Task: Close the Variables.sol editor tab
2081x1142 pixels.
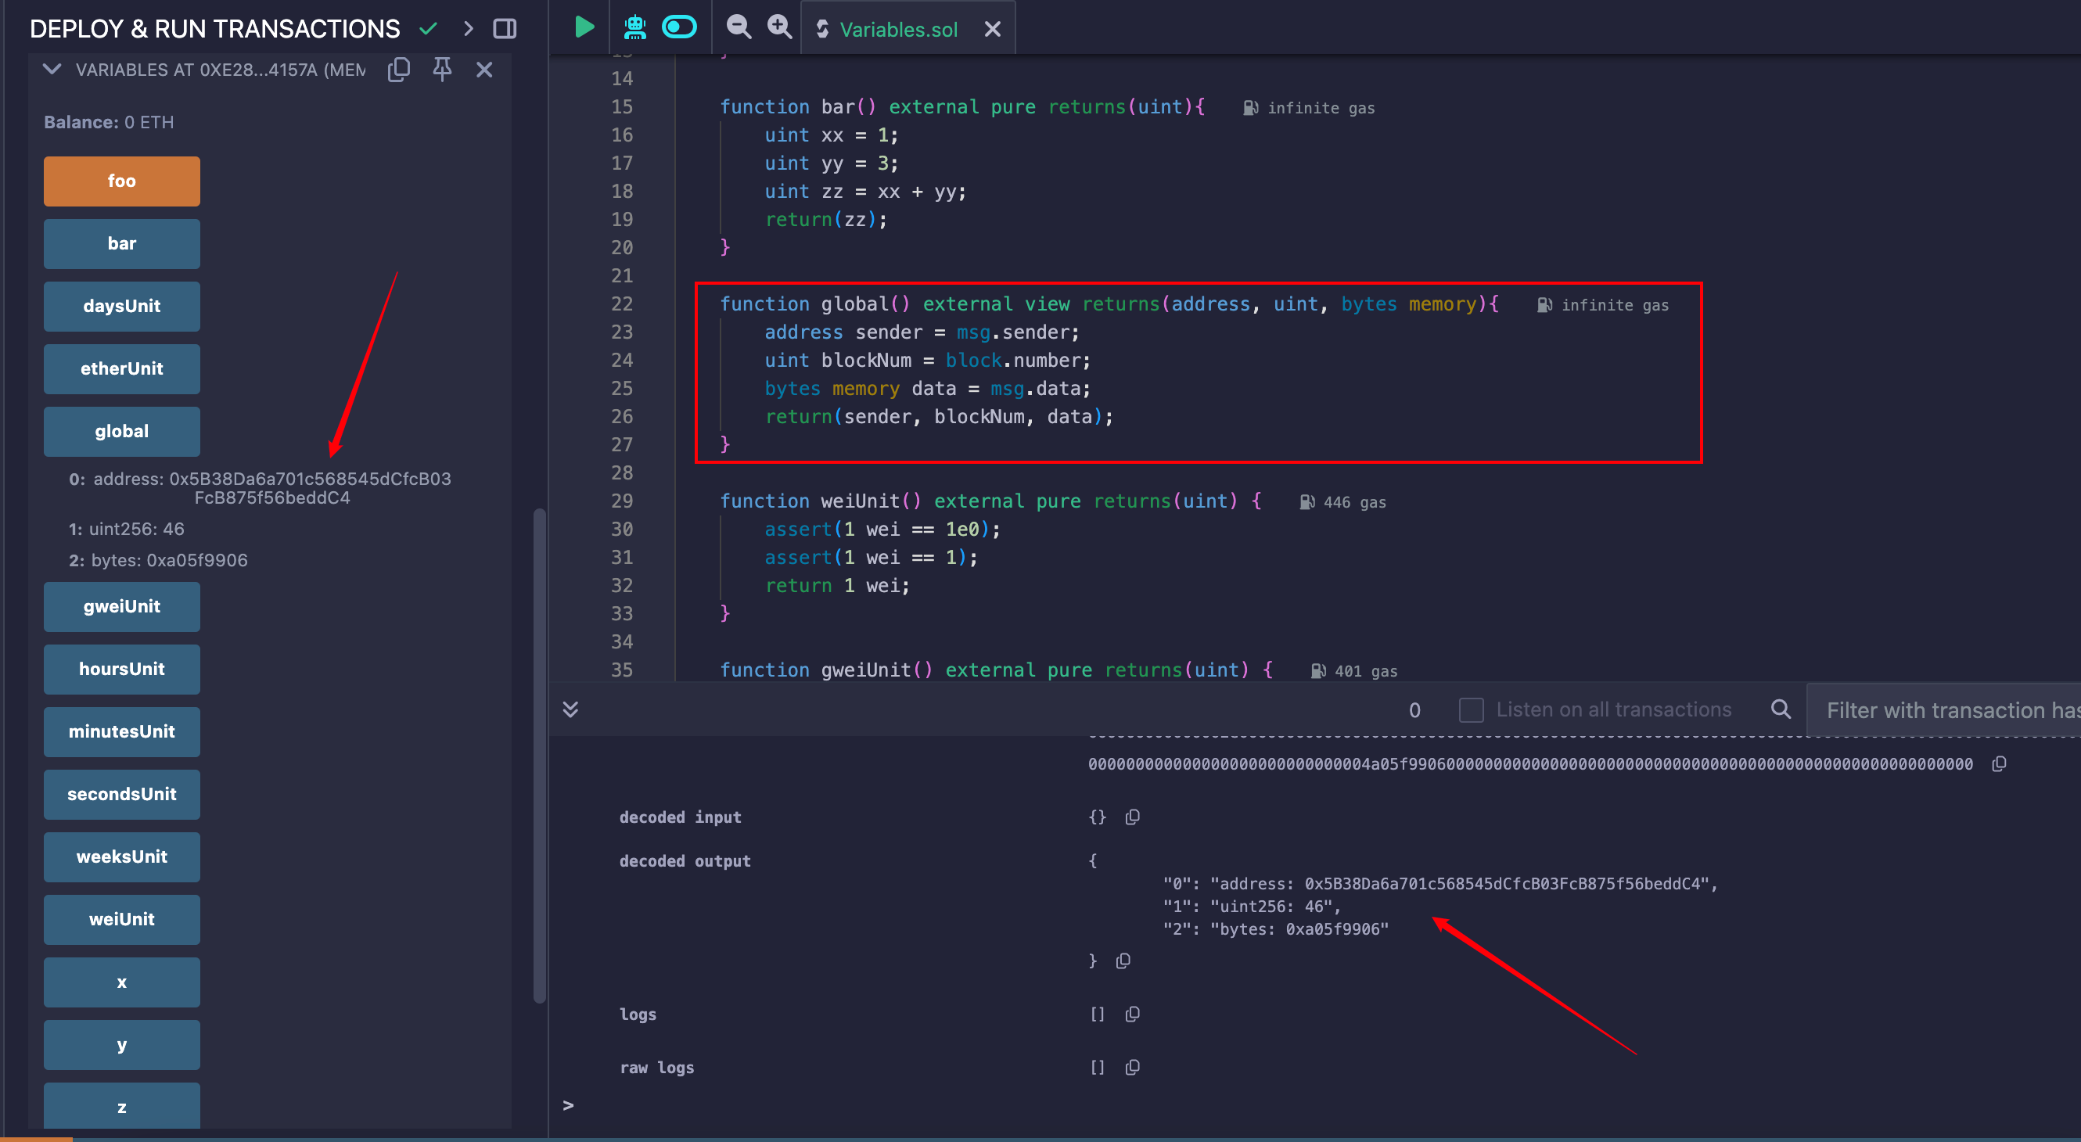Action: tap(992, 29)
